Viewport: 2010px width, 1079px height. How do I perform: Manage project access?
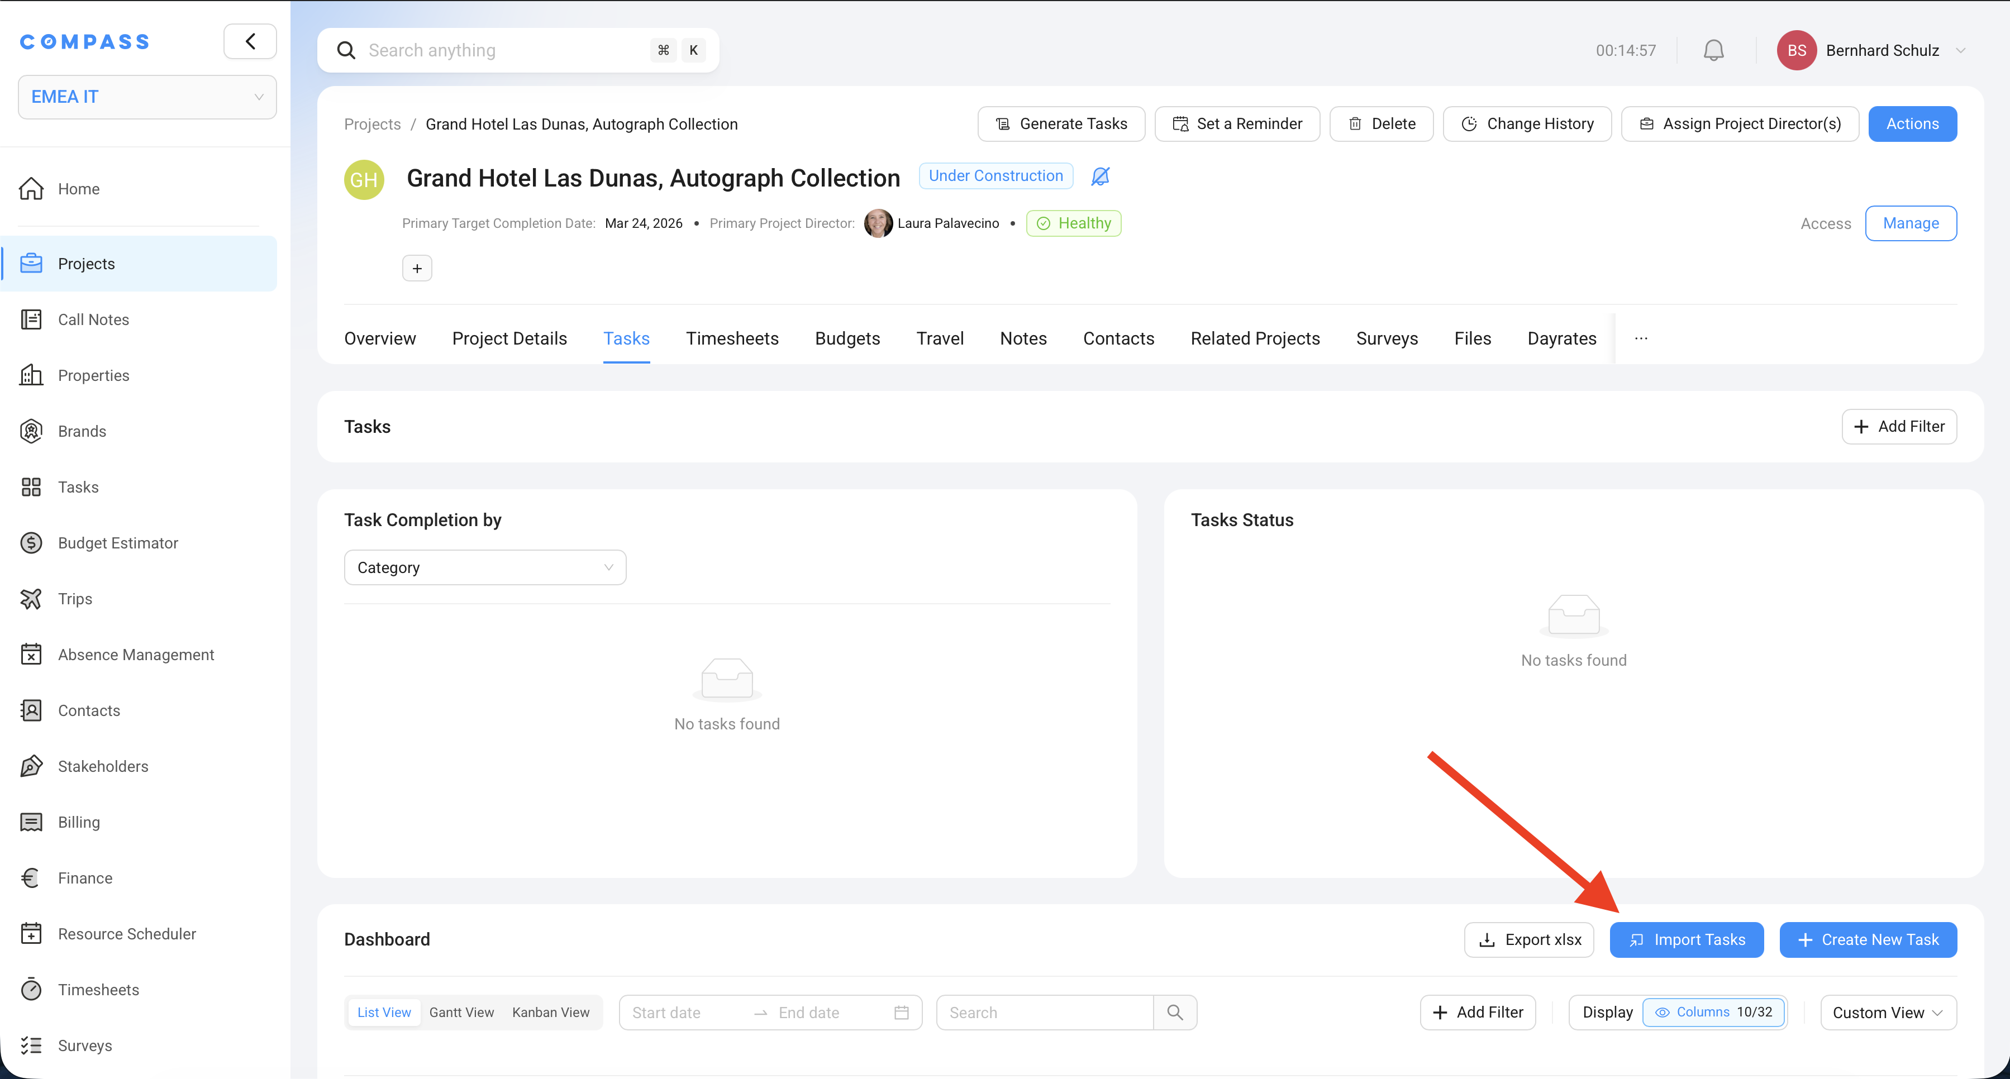[x=1911, y=223]
